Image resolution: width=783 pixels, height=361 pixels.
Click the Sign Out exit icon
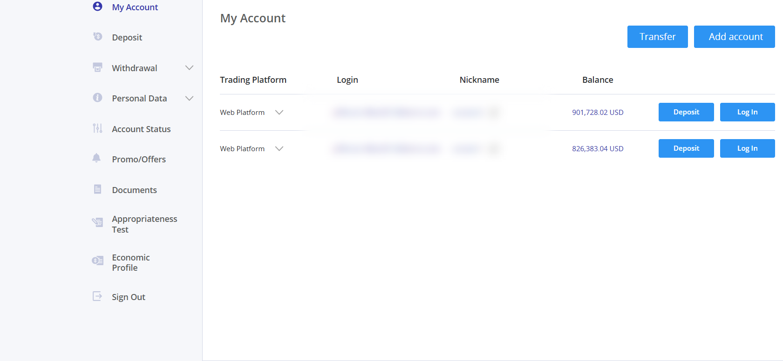(x=97, y=296)
